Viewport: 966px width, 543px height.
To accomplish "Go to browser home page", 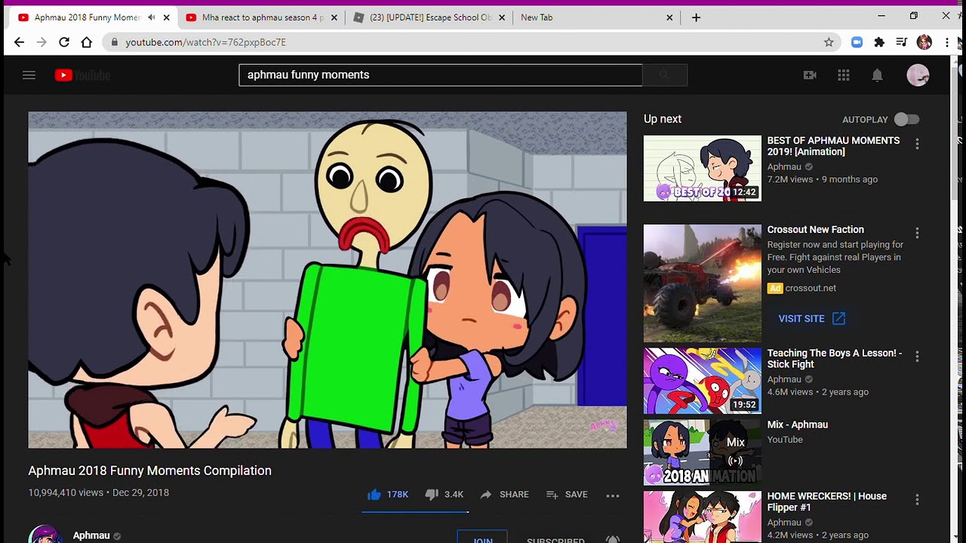I will point(87,42).
